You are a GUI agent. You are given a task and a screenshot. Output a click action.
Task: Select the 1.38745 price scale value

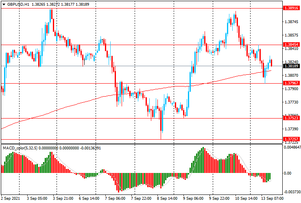(291, 22)
